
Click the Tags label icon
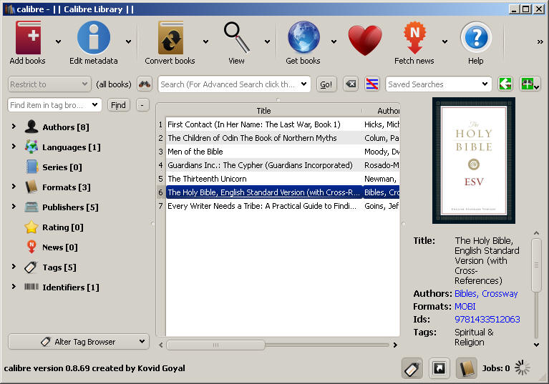click(31, 267)
